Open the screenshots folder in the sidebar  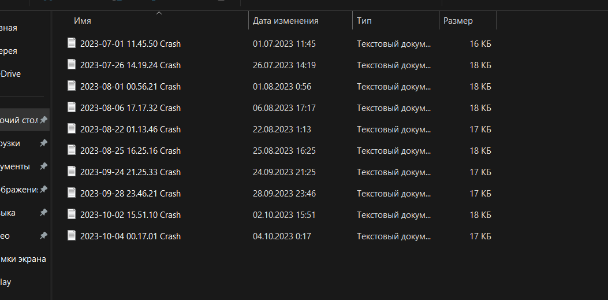point(23,259)
